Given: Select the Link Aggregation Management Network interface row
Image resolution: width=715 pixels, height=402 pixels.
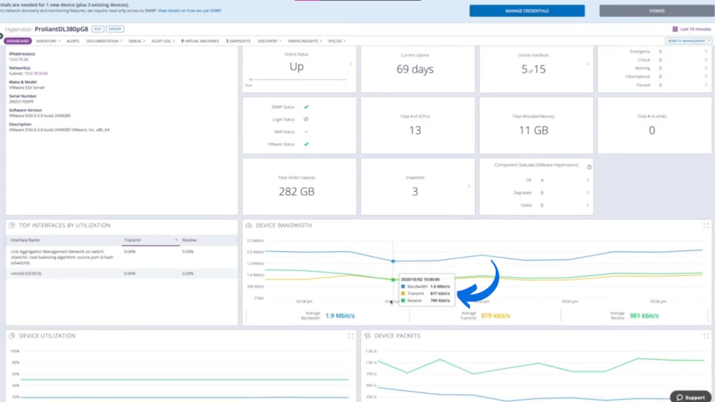Looking at the screenshot, I should tap(121, 257).
